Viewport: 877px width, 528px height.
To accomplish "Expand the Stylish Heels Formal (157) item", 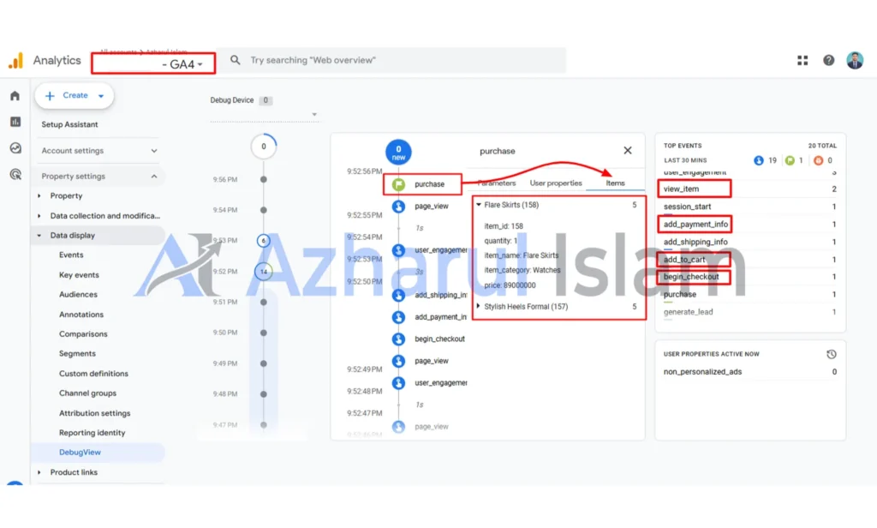I will 478,306.
